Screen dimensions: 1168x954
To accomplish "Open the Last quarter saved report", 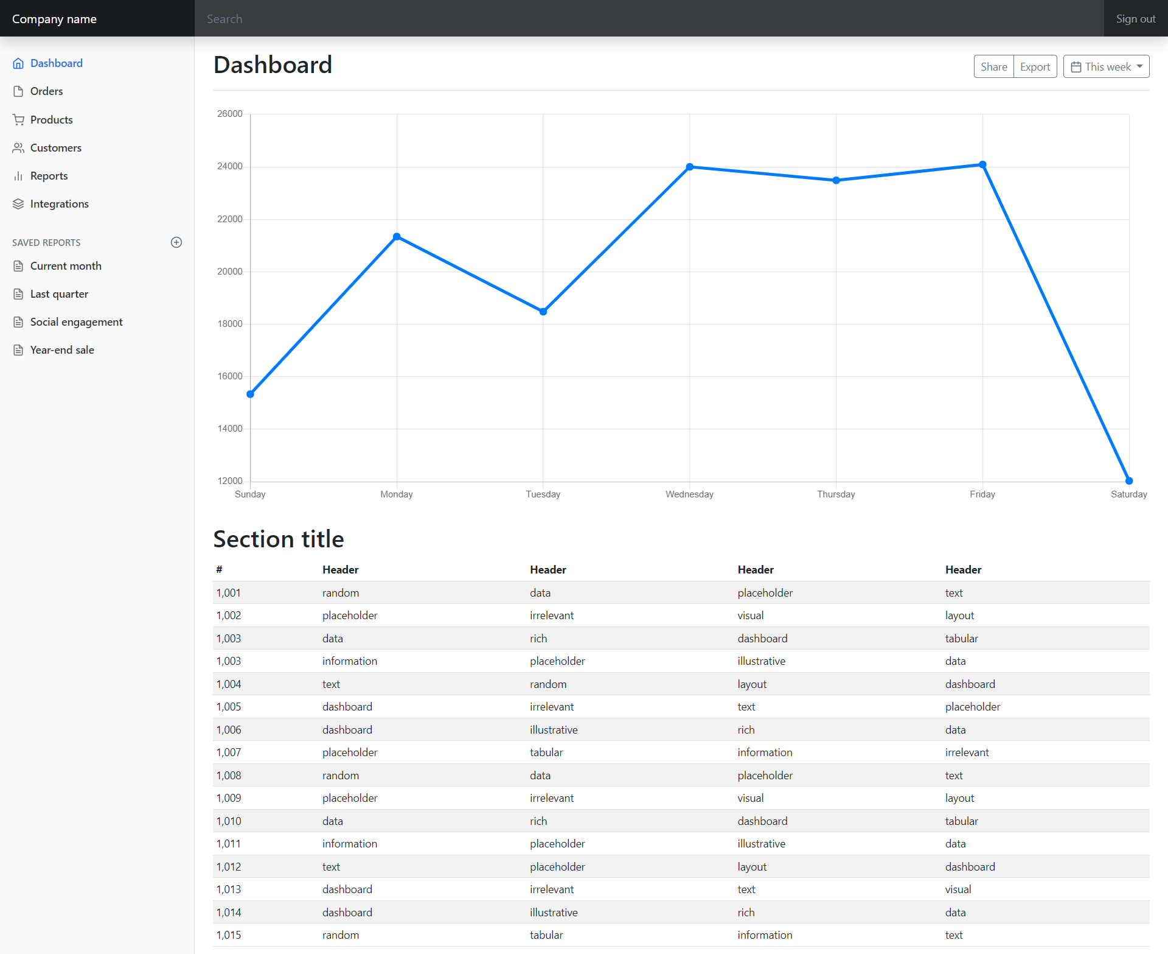I will (59, 294).
